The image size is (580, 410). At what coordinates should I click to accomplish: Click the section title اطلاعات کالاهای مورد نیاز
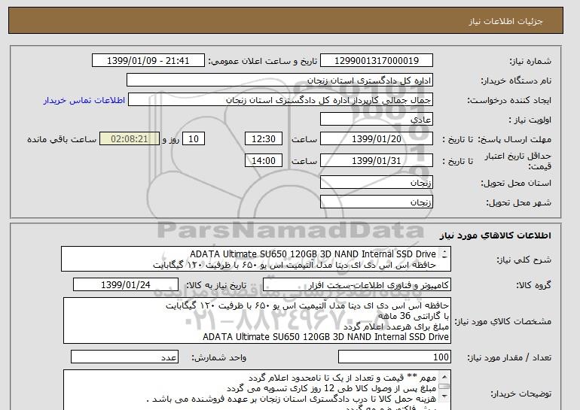496,235
